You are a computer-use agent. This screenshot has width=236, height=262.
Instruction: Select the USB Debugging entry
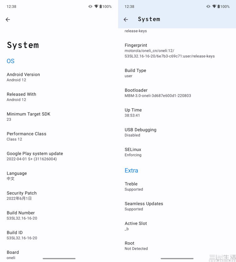[x=177, y=132]
